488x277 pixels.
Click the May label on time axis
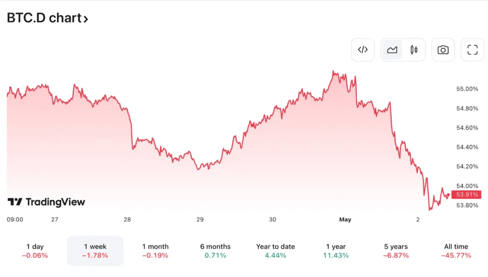click(x=345, y=219)
